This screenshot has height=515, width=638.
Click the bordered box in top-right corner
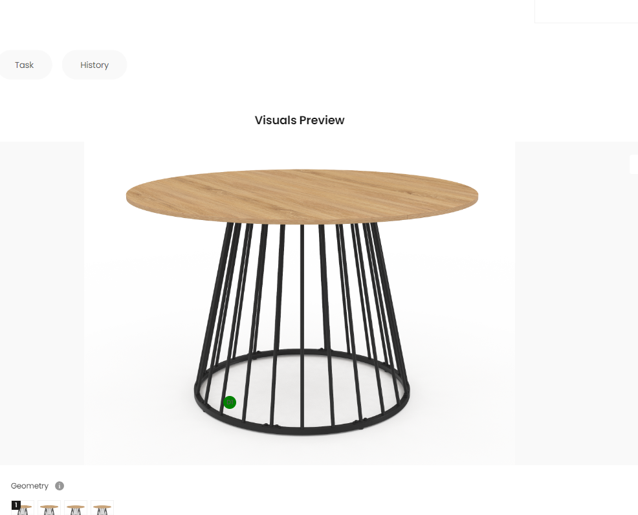click(586, 12)
